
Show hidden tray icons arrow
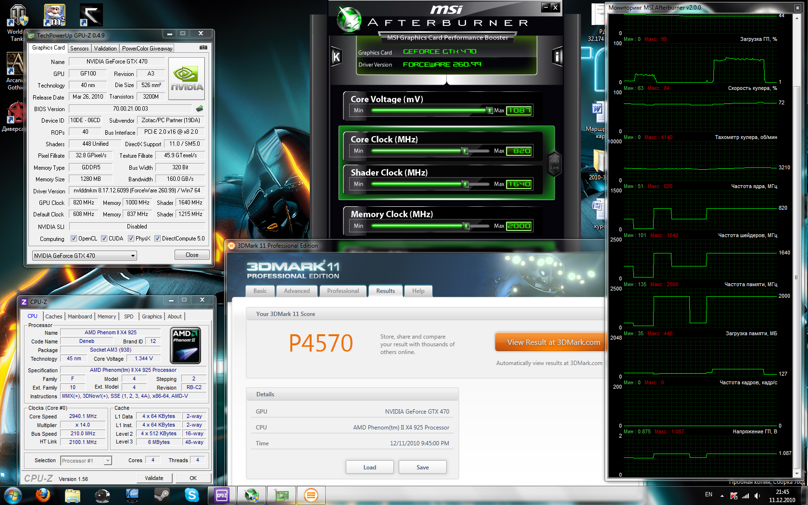[722, 495]
